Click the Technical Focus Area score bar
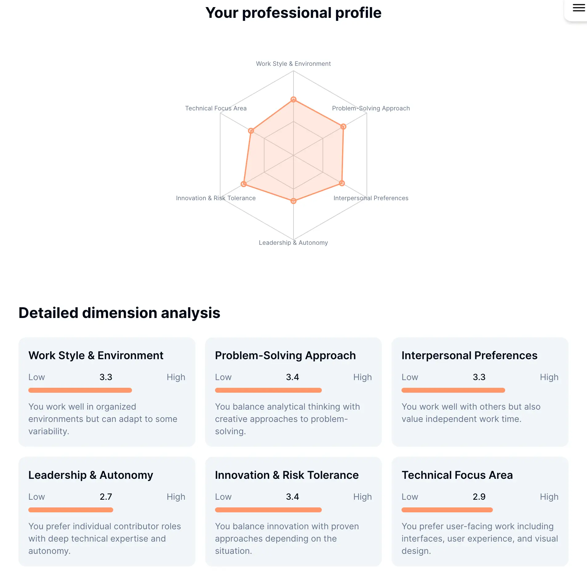 (x=447, y=510)
